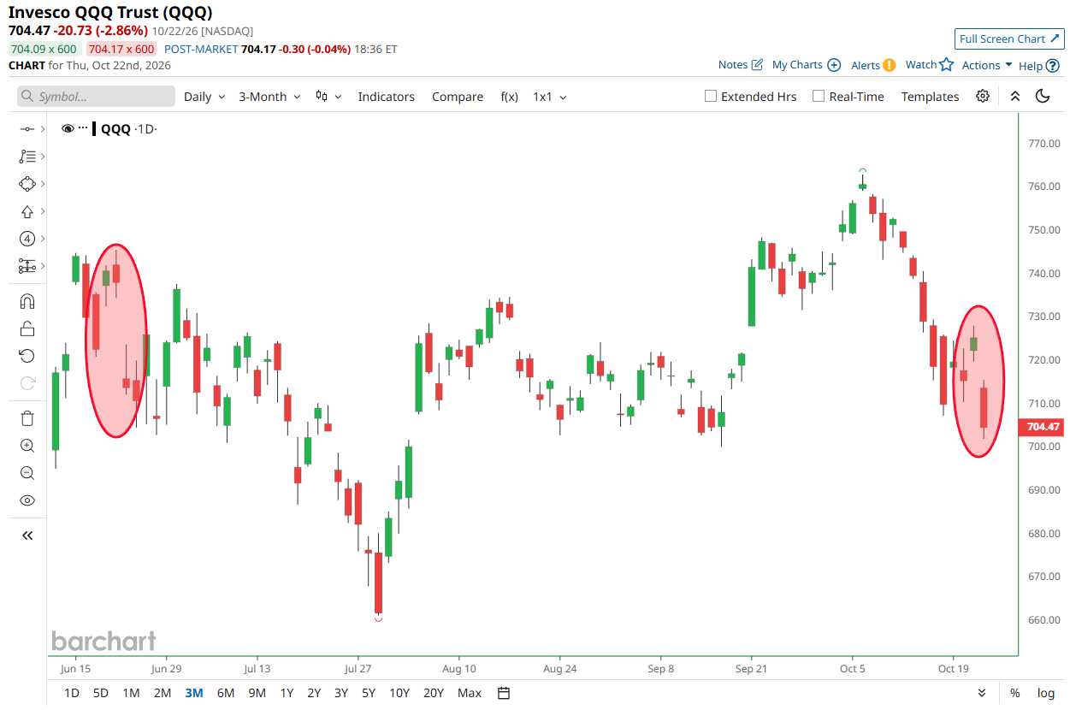This screenshot has width=1070, height=710.
Task: Click the My Charts link
Action: 797,65
